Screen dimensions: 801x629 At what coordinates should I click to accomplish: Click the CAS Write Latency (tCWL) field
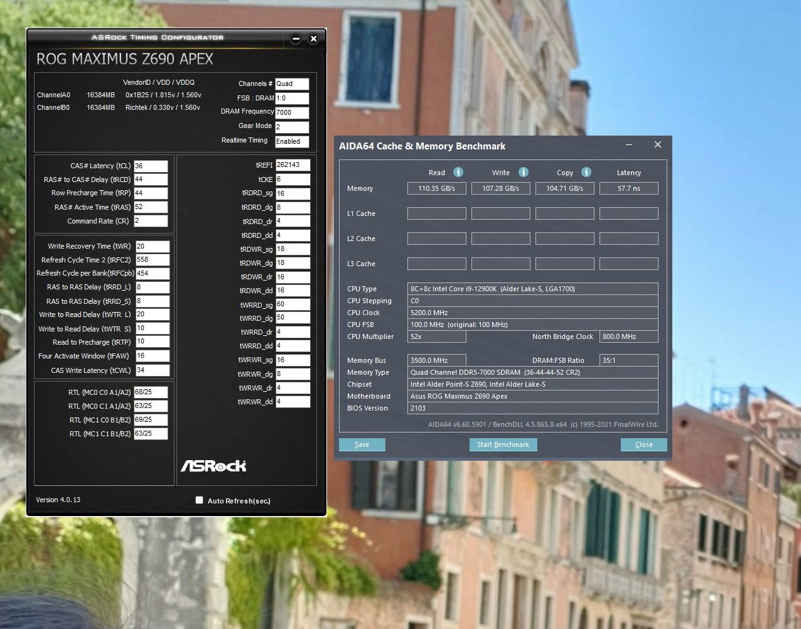[x=153, y=370]
